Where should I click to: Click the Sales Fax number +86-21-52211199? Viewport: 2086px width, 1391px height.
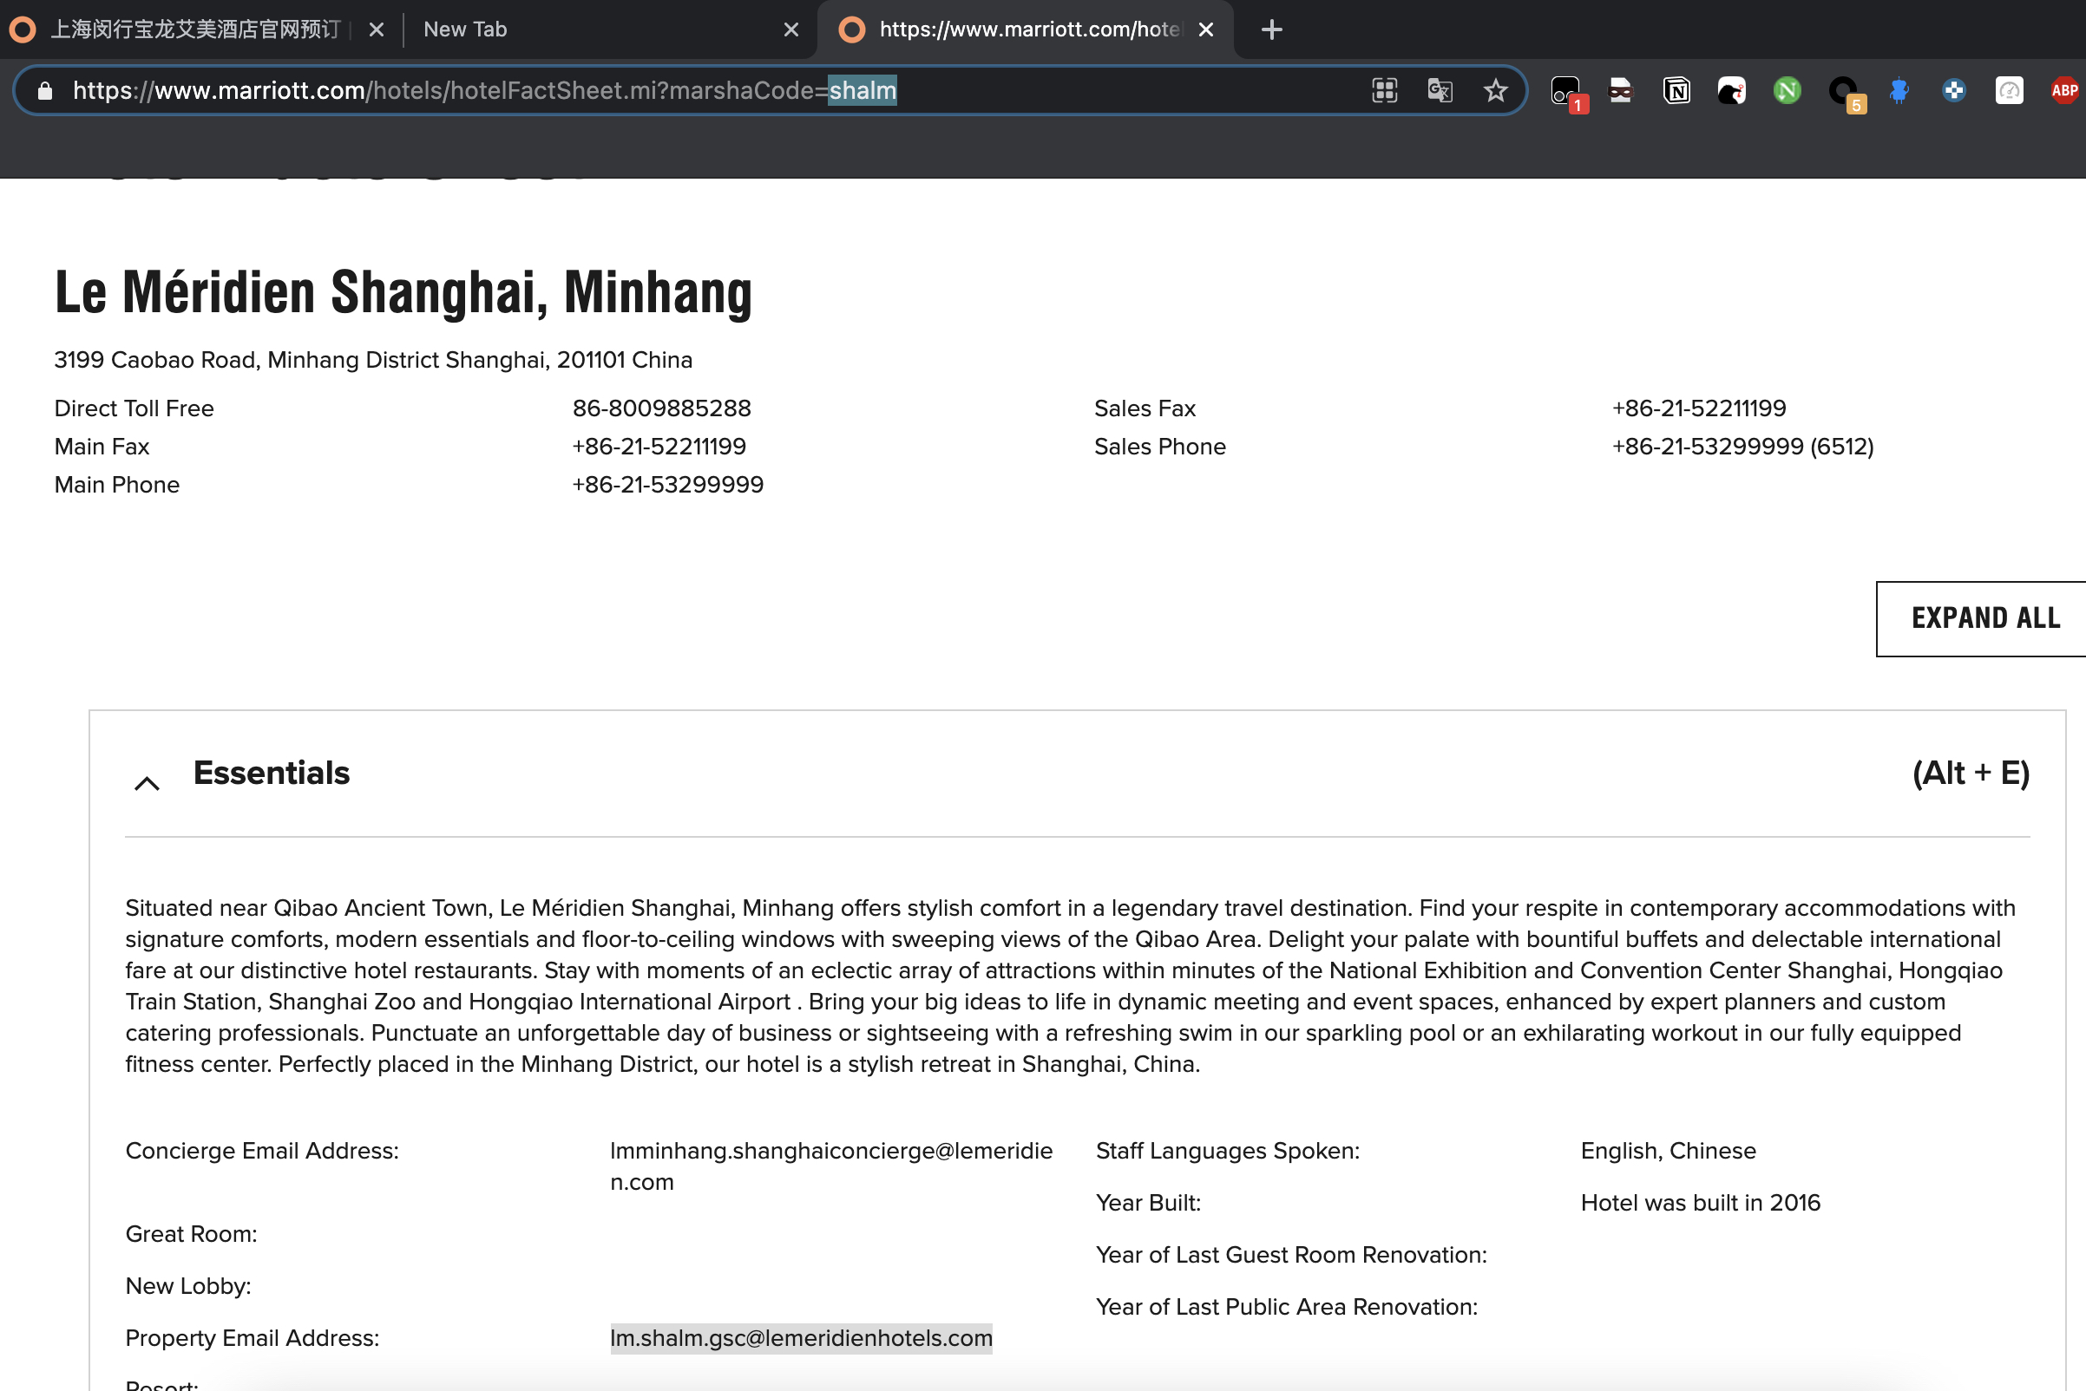[1699, 408]
